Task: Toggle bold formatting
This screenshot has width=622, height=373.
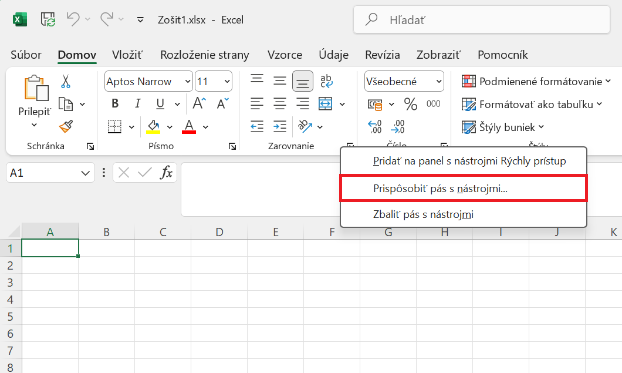Action: coord(115,104)
